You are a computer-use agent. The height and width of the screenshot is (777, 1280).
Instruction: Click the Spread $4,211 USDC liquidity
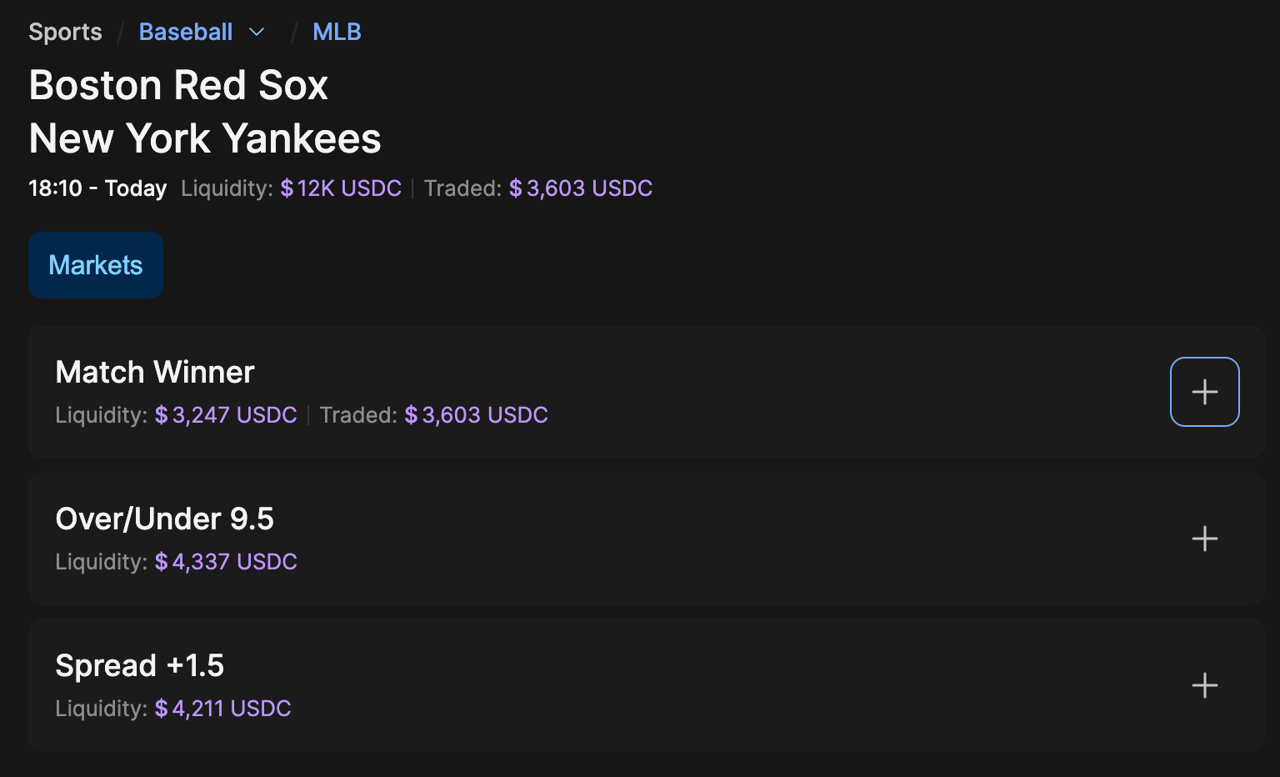222,709
